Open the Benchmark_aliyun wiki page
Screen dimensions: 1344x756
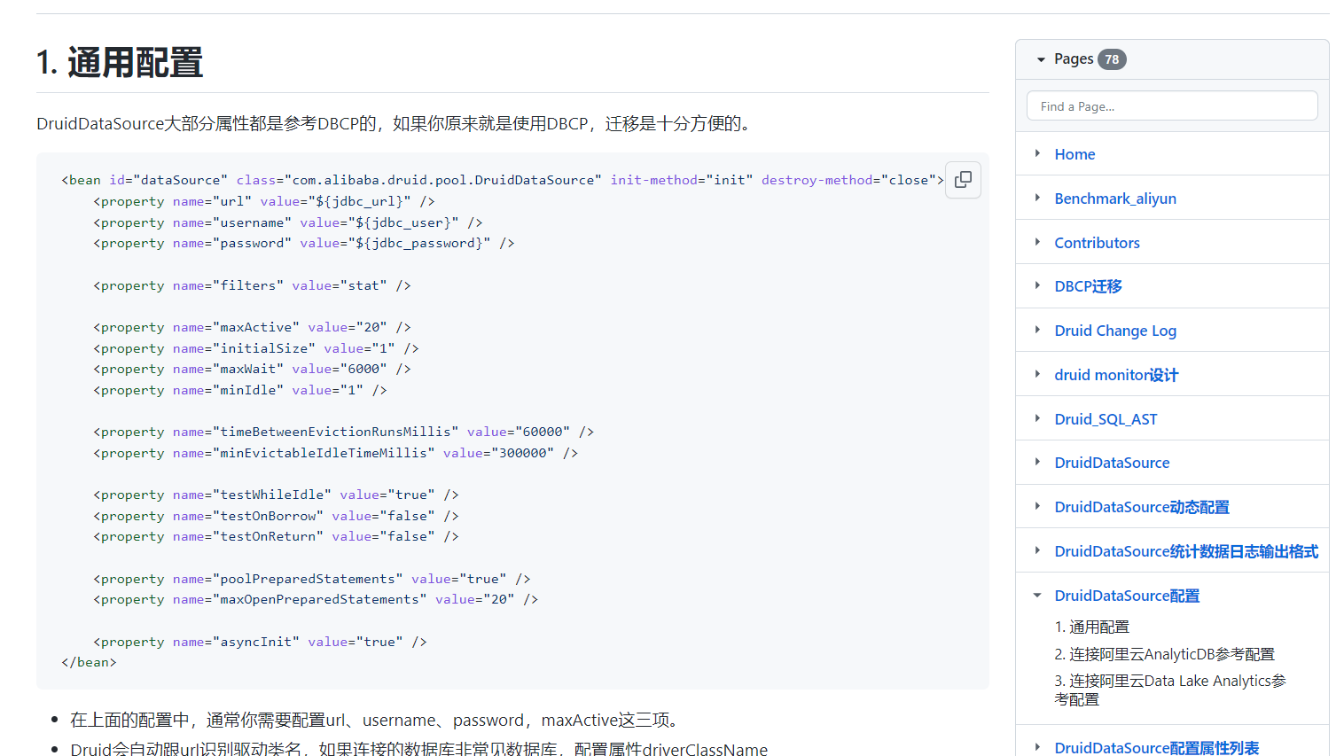[x=1115, y=199]
